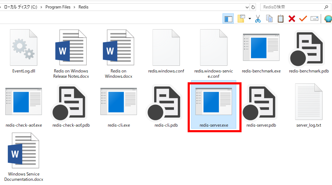
Task: Click the Windows Service Documentation.docx label
Action: [24, 177]
